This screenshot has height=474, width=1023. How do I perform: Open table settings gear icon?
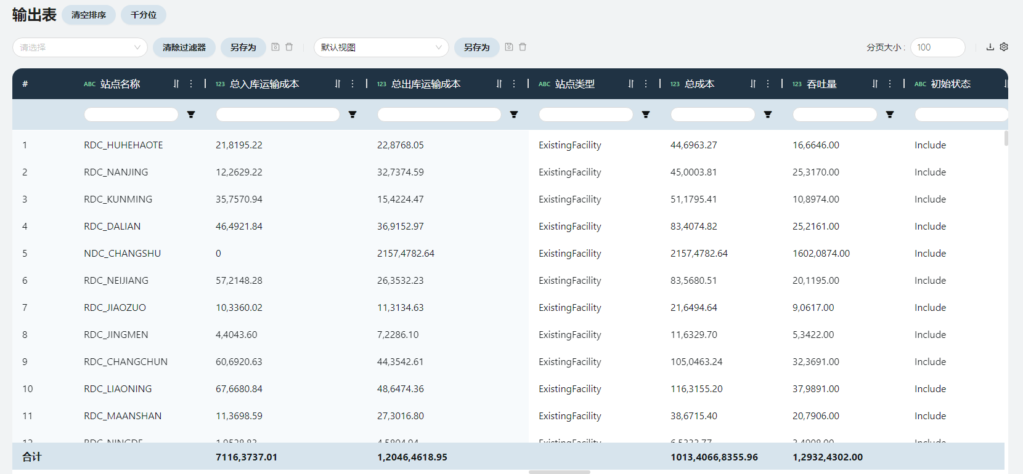1004,47
